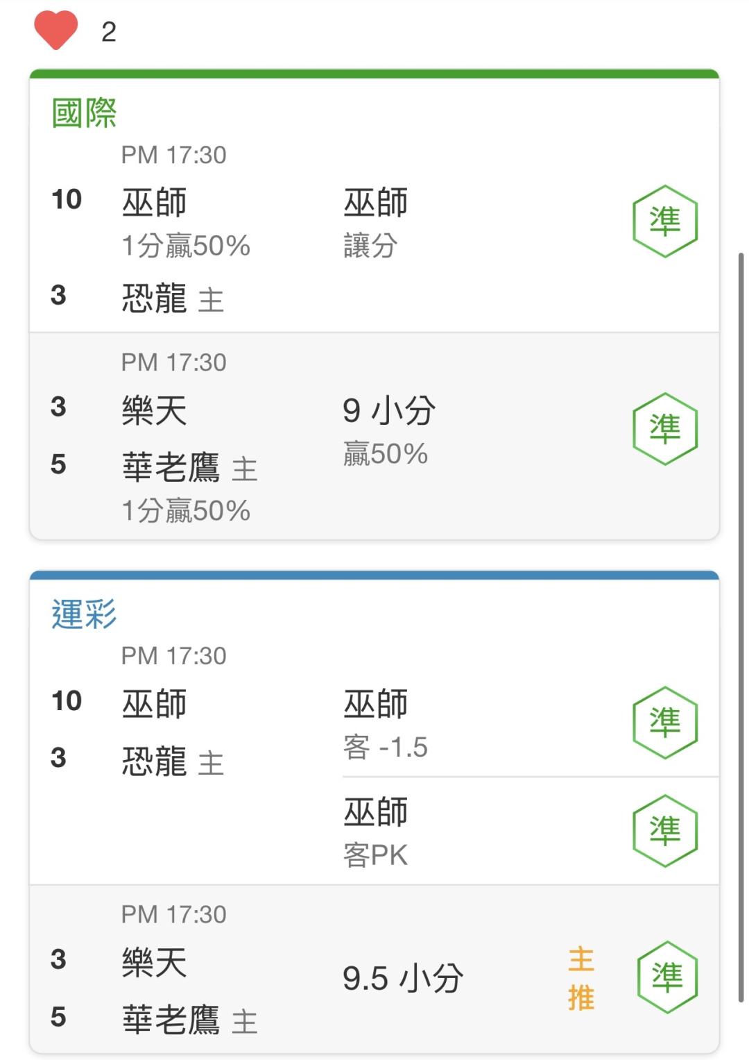Tap the red heart like icon
The image size is (749, 1060).
(x=55, y=31)
